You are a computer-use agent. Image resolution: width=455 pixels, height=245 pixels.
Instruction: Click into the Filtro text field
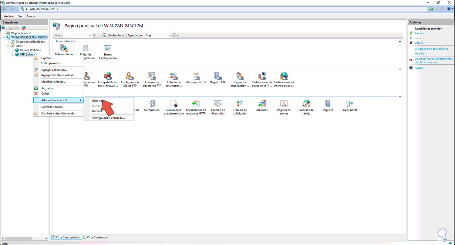click(x=75, y=35)
